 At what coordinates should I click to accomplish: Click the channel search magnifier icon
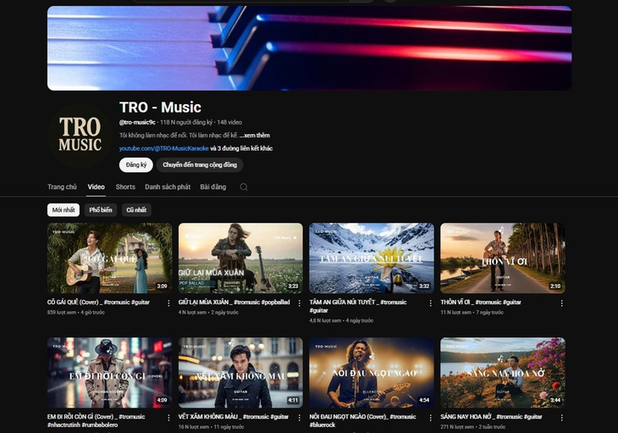click(x=244, y=187)
